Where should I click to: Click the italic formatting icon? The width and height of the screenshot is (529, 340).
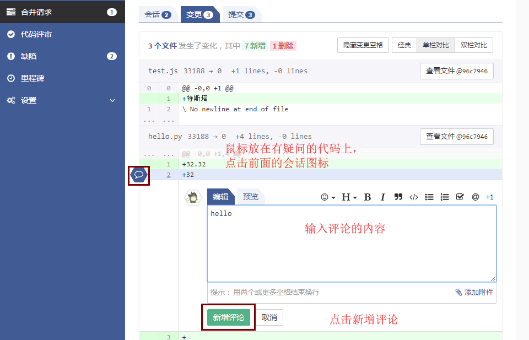(x=382, y=197)
